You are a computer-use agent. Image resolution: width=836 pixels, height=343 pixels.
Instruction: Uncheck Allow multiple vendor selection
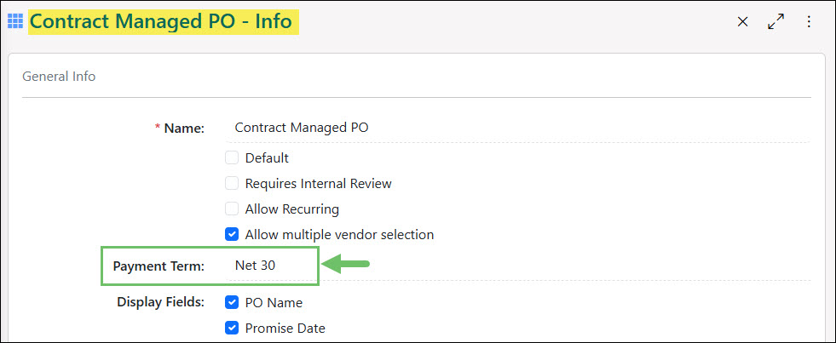click(x=232, y=234)
